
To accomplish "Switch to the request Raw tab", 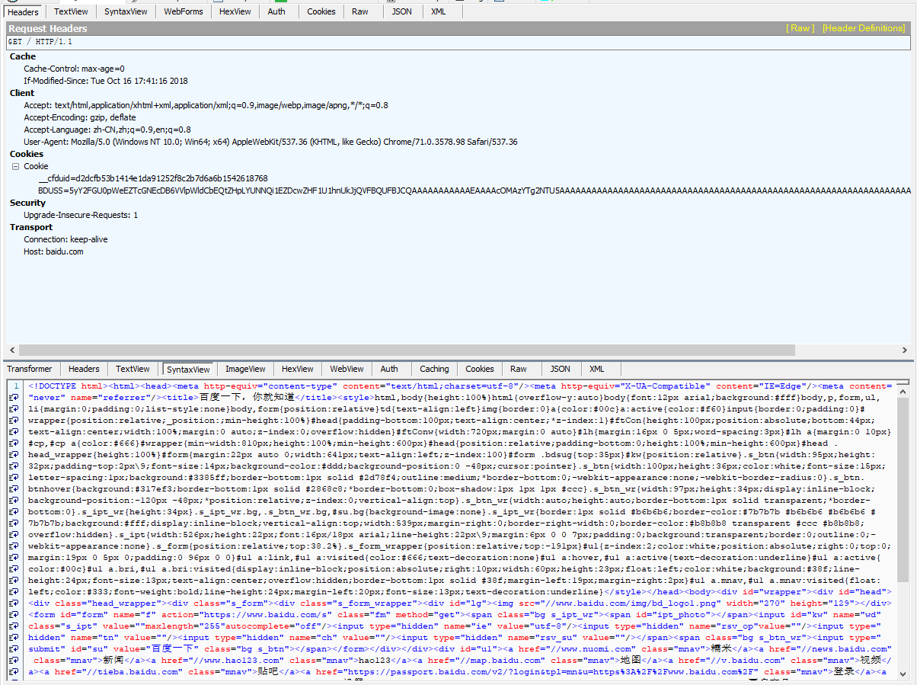I will click(360, 11).
